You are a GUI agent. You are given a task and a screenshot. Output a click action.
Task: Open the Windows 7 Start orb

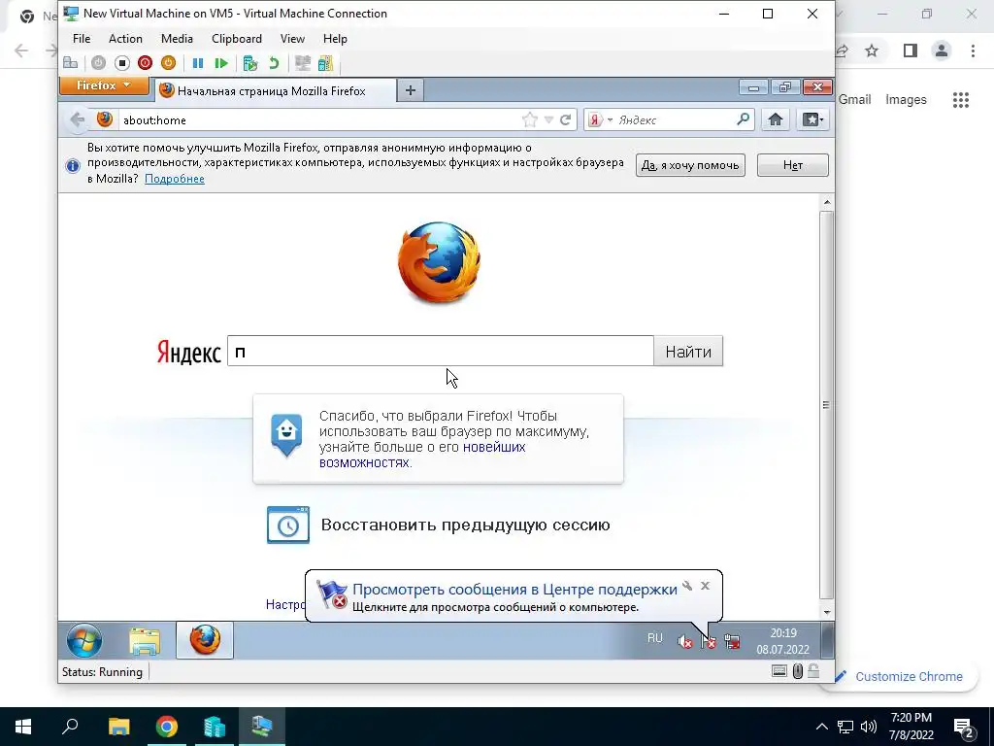point(84,640)
